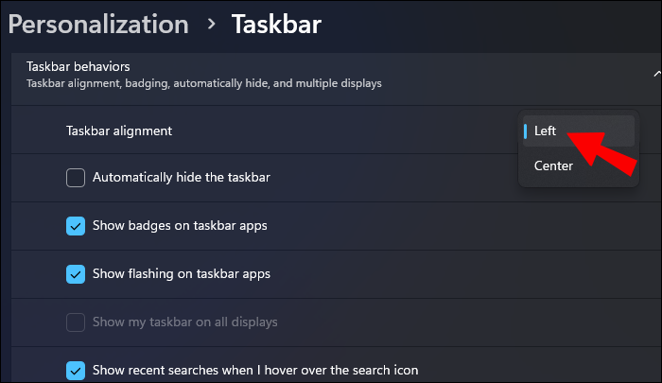The image size is (662, 383).
Task: Click the 'Automatically hide the taskbar' label text
Action: point(189,177)
